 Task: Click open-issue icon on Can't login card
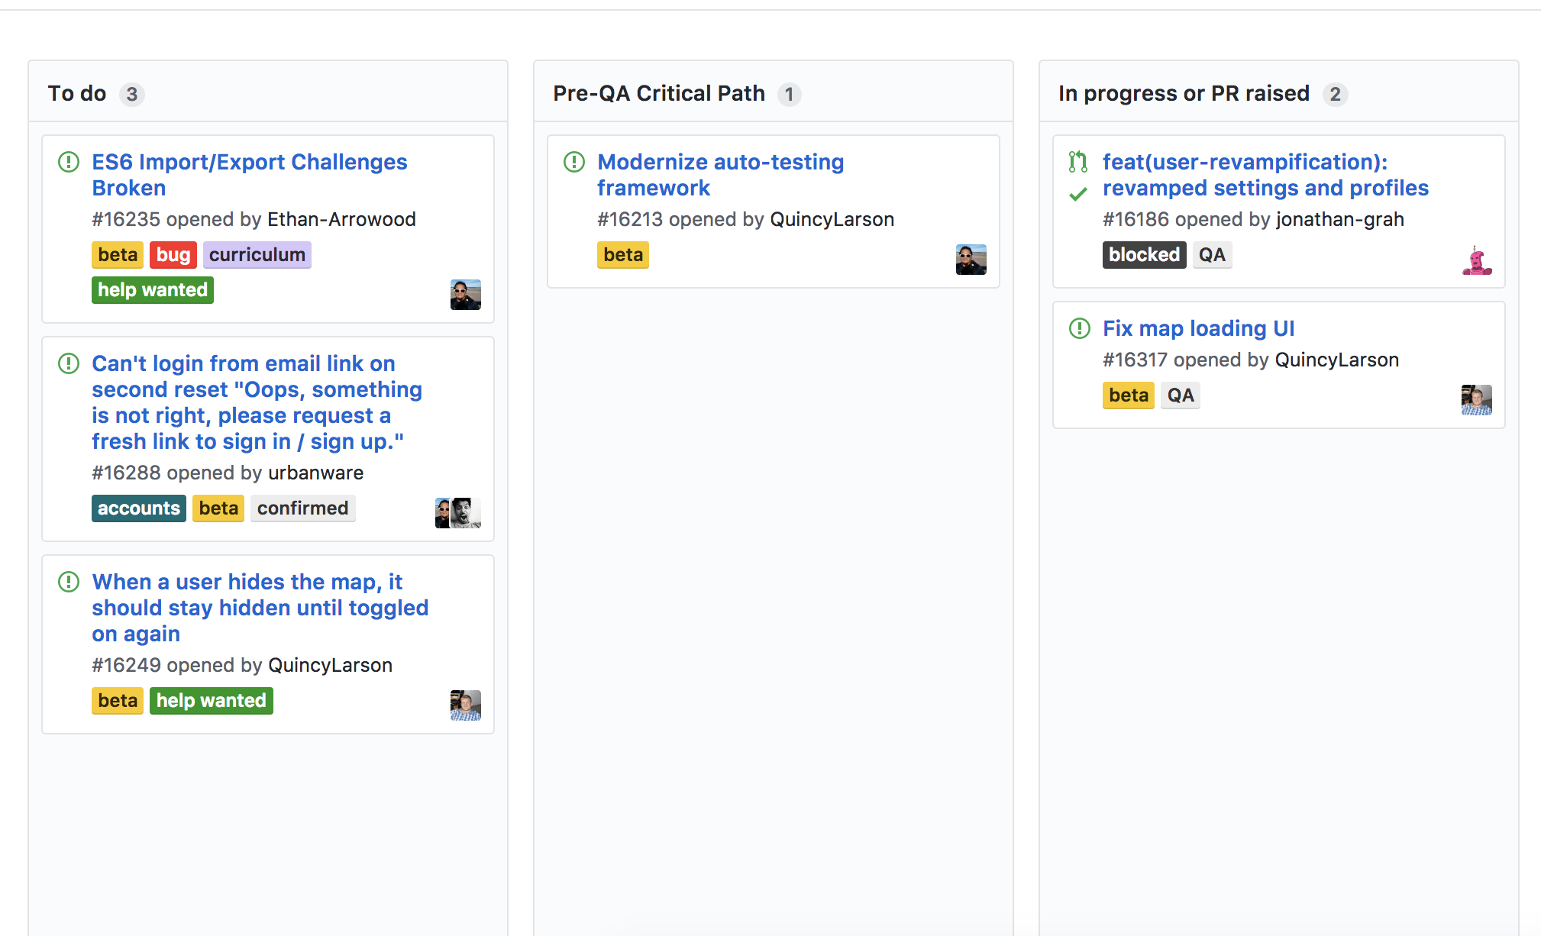(x=69, y=363)
